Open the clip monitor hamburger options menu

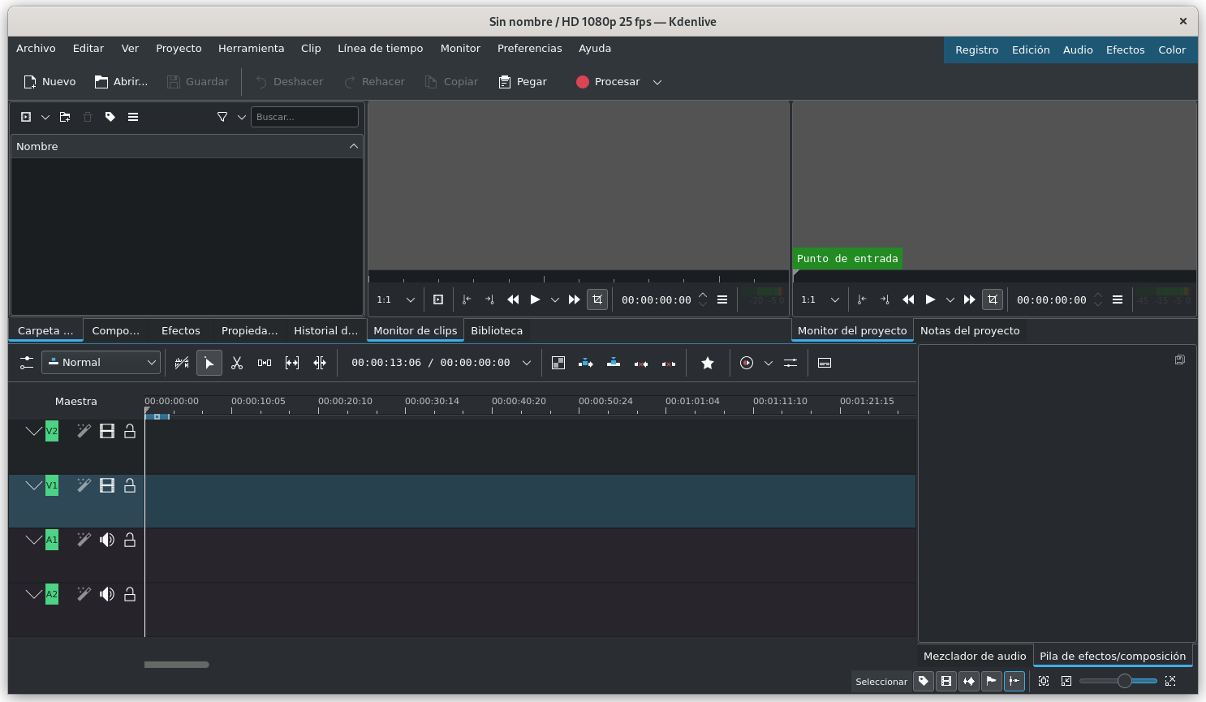pos(722,299)
